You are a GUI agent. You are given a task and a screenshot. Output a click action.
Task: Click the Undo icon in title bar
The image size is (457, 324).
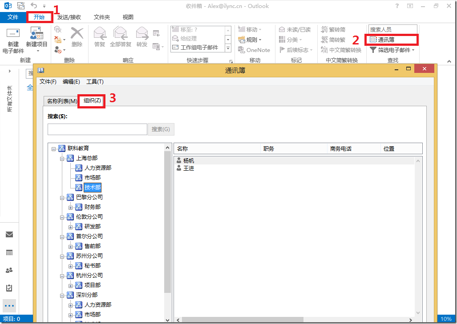pos(34,5)
